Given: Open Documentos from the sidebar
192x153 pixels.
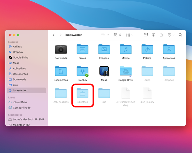Looking at the screenshot, I should coord(26,74).
